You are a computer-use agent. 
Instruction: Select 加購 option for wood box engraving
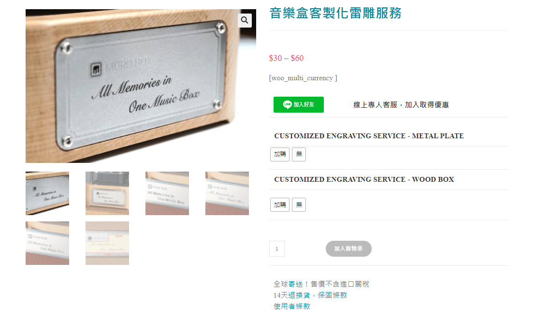(280, 205)
